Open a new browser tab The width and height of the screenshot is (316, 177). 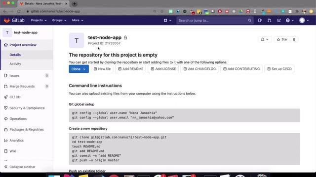point(75,3)
